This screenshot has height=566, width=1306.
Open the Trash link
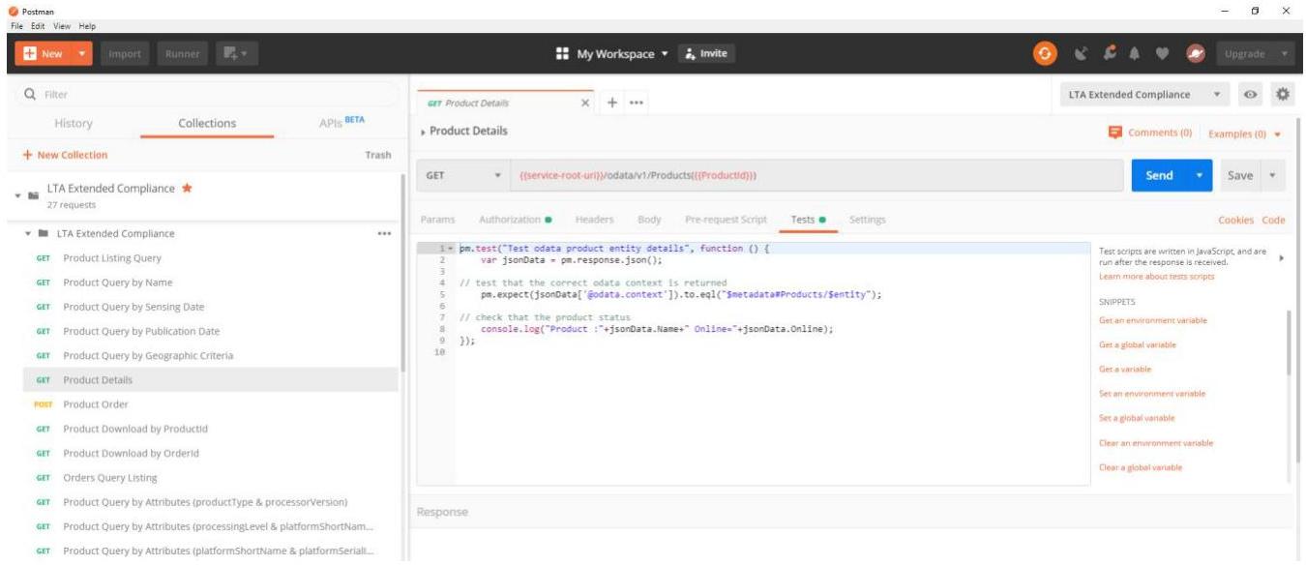378,155
